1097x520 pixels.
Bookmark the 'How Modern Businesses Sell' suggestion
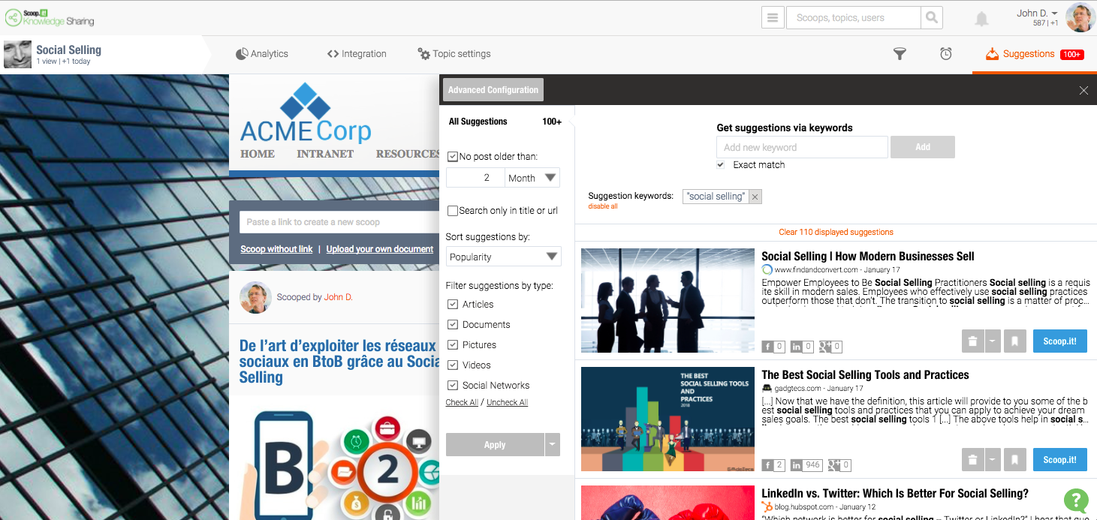tap(1014, 341)
